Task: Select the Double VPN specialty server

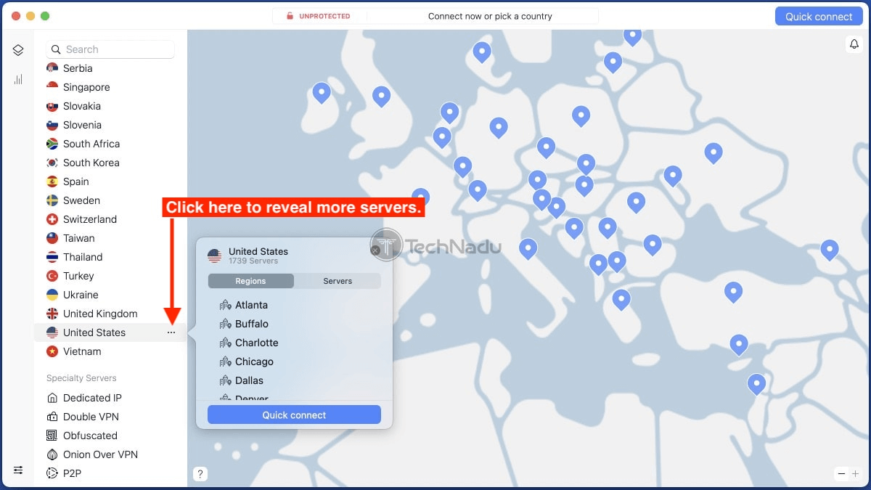Action: coord(89,417)
